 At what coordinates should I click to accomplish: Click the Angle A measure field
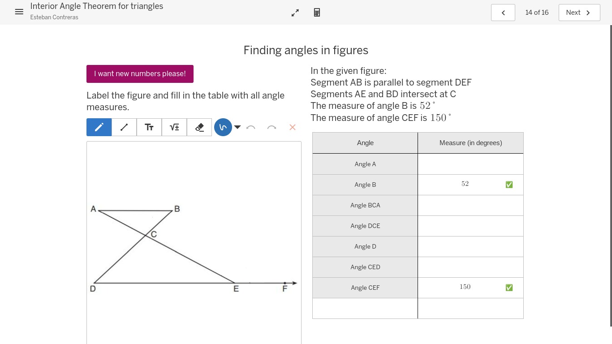click(470, 164)
